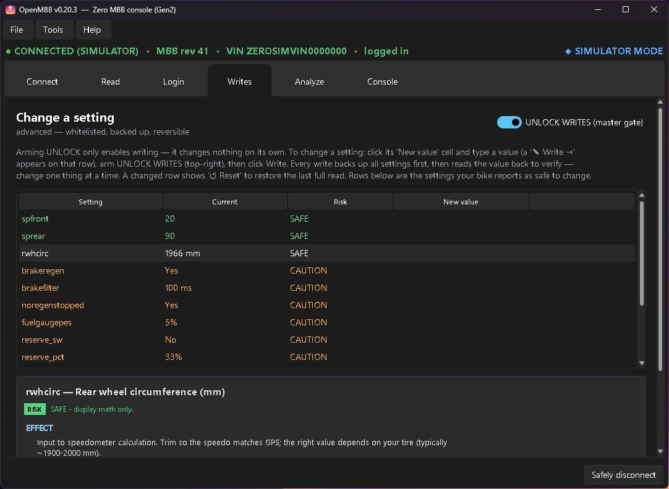This screenshot has width=669, height=489.
Task: Click the New value cell for rwhcirc
Action: click(x=461, y=253)
